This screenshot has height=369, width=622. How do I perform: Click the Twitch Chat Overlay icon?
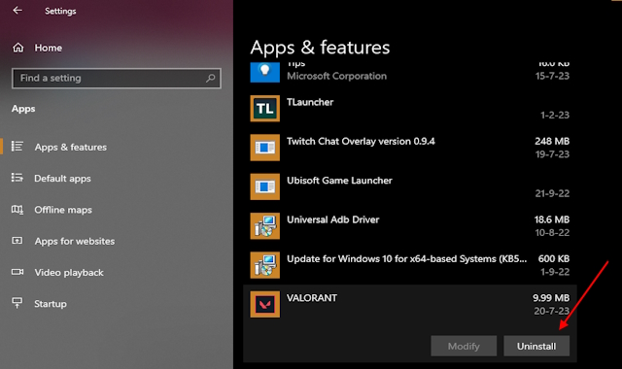(264, 148)
